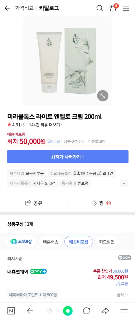Open hamburger menu in top header
The image size is (135, 319).
pyautogui.click(x=126, y=8)
